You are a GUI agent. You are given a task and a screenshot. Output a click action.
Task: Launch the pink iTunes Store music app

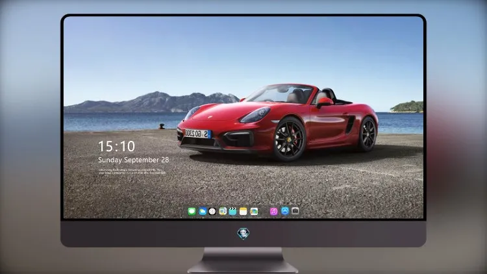[x=273, y=212]
